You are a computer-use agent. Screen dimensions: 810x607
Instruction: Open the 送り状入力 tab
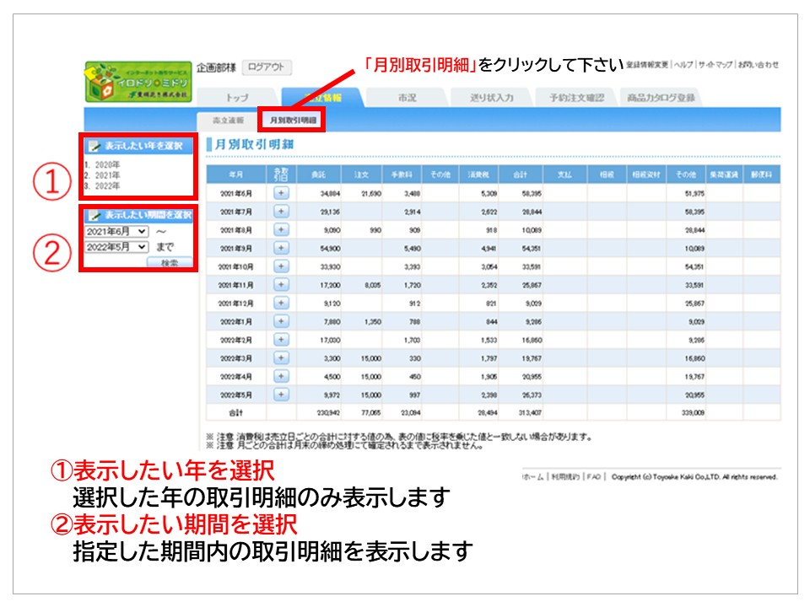492,98
